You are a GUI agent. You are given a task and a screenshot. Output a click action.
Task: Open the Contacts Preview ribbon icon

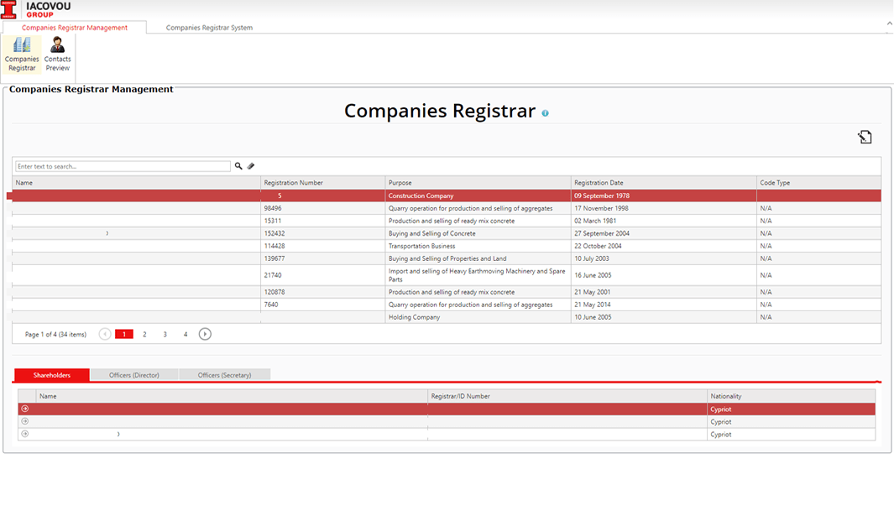click(57, 54)
